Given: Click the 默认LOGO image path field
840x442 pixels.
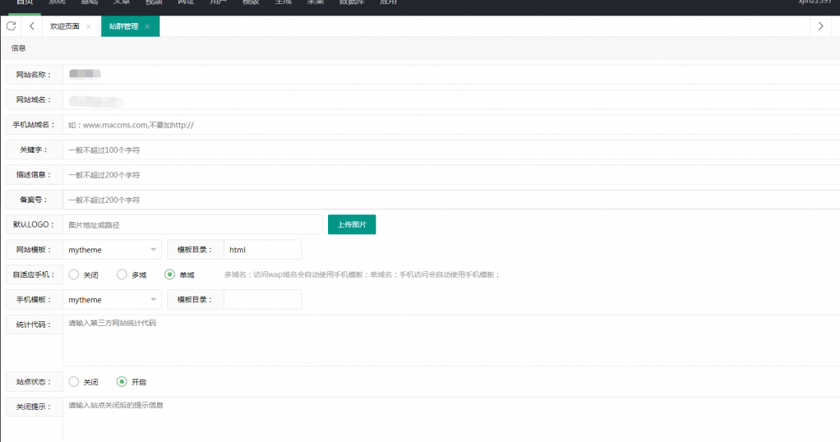Looking at the screenshot, I should click(x=193, y=224).
